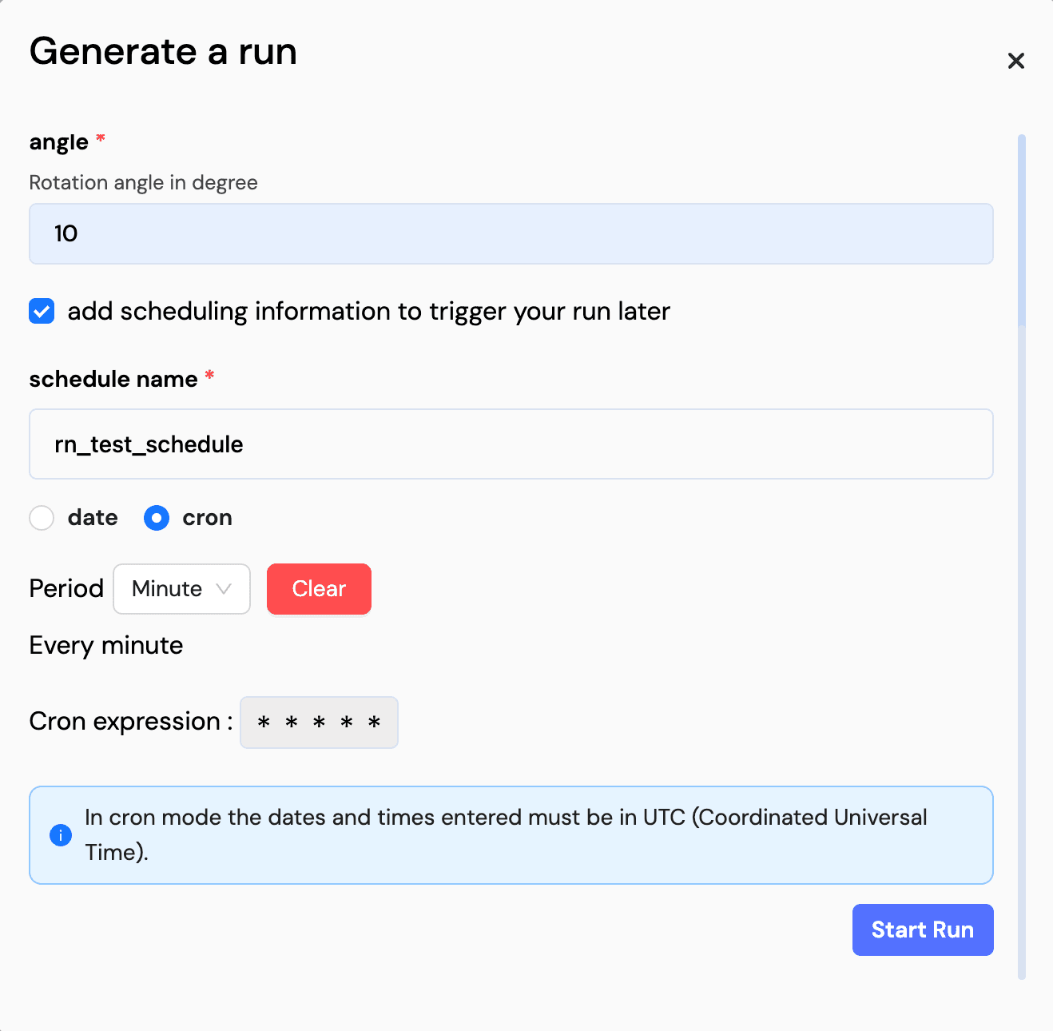Select the cron radio button
1053x1031 pixels.
[157, 518]
